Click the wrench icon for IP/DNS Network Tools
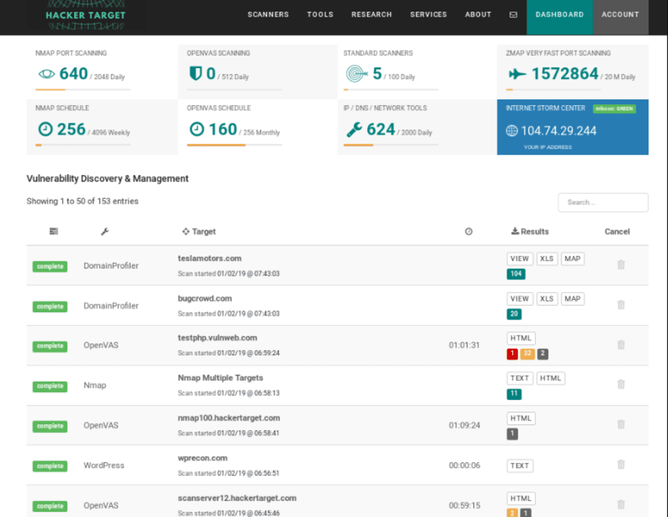668x517 pixels. click(354, 130)
